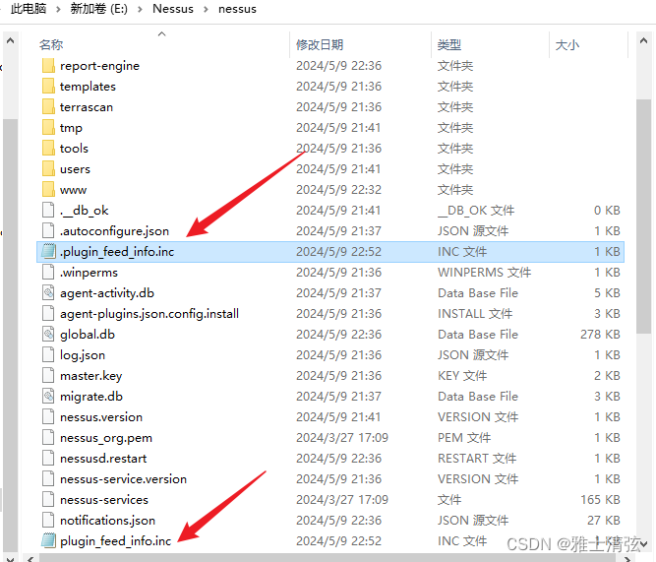Click the 278 KB size of global.db
656x562 pixels.
(600, 335)
